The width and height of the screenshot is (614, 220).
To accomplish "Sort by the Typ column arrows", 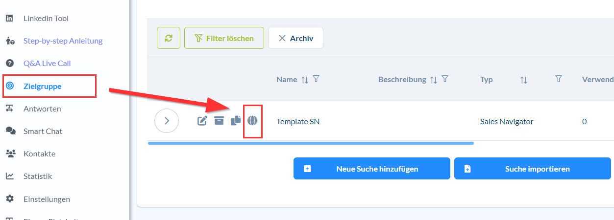I will point(524,80).
